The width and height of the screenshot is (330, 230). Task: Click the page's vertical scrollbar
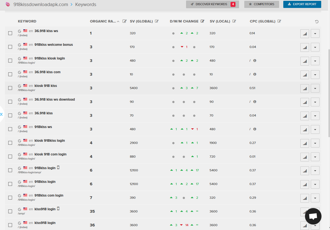[x=329, y=93]
